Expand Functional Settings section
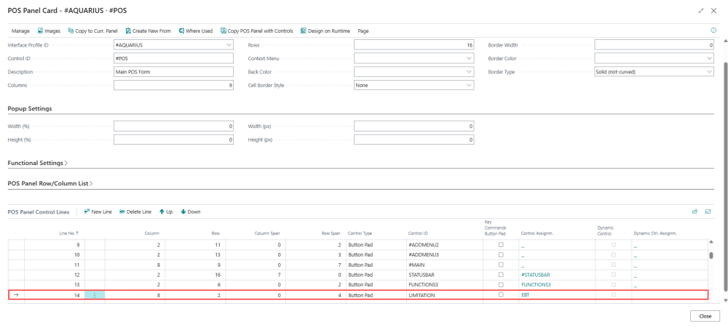728x327 pixels. 38,163
